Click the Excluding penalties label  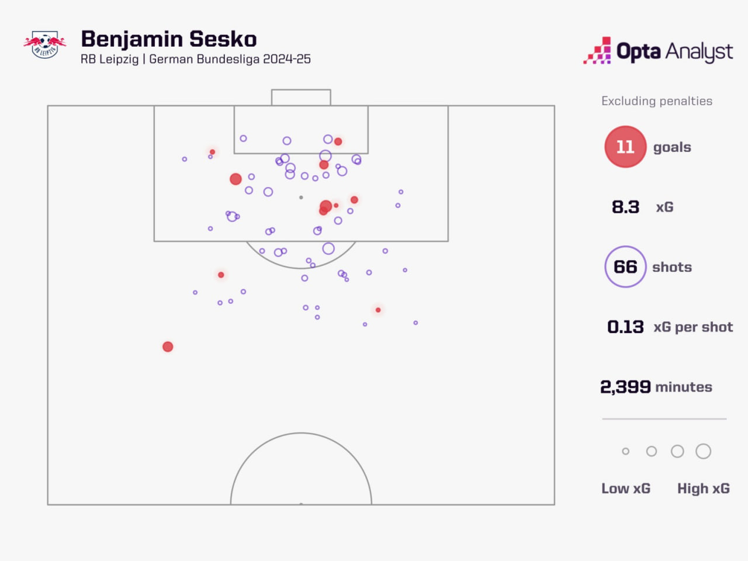(657, 101)
